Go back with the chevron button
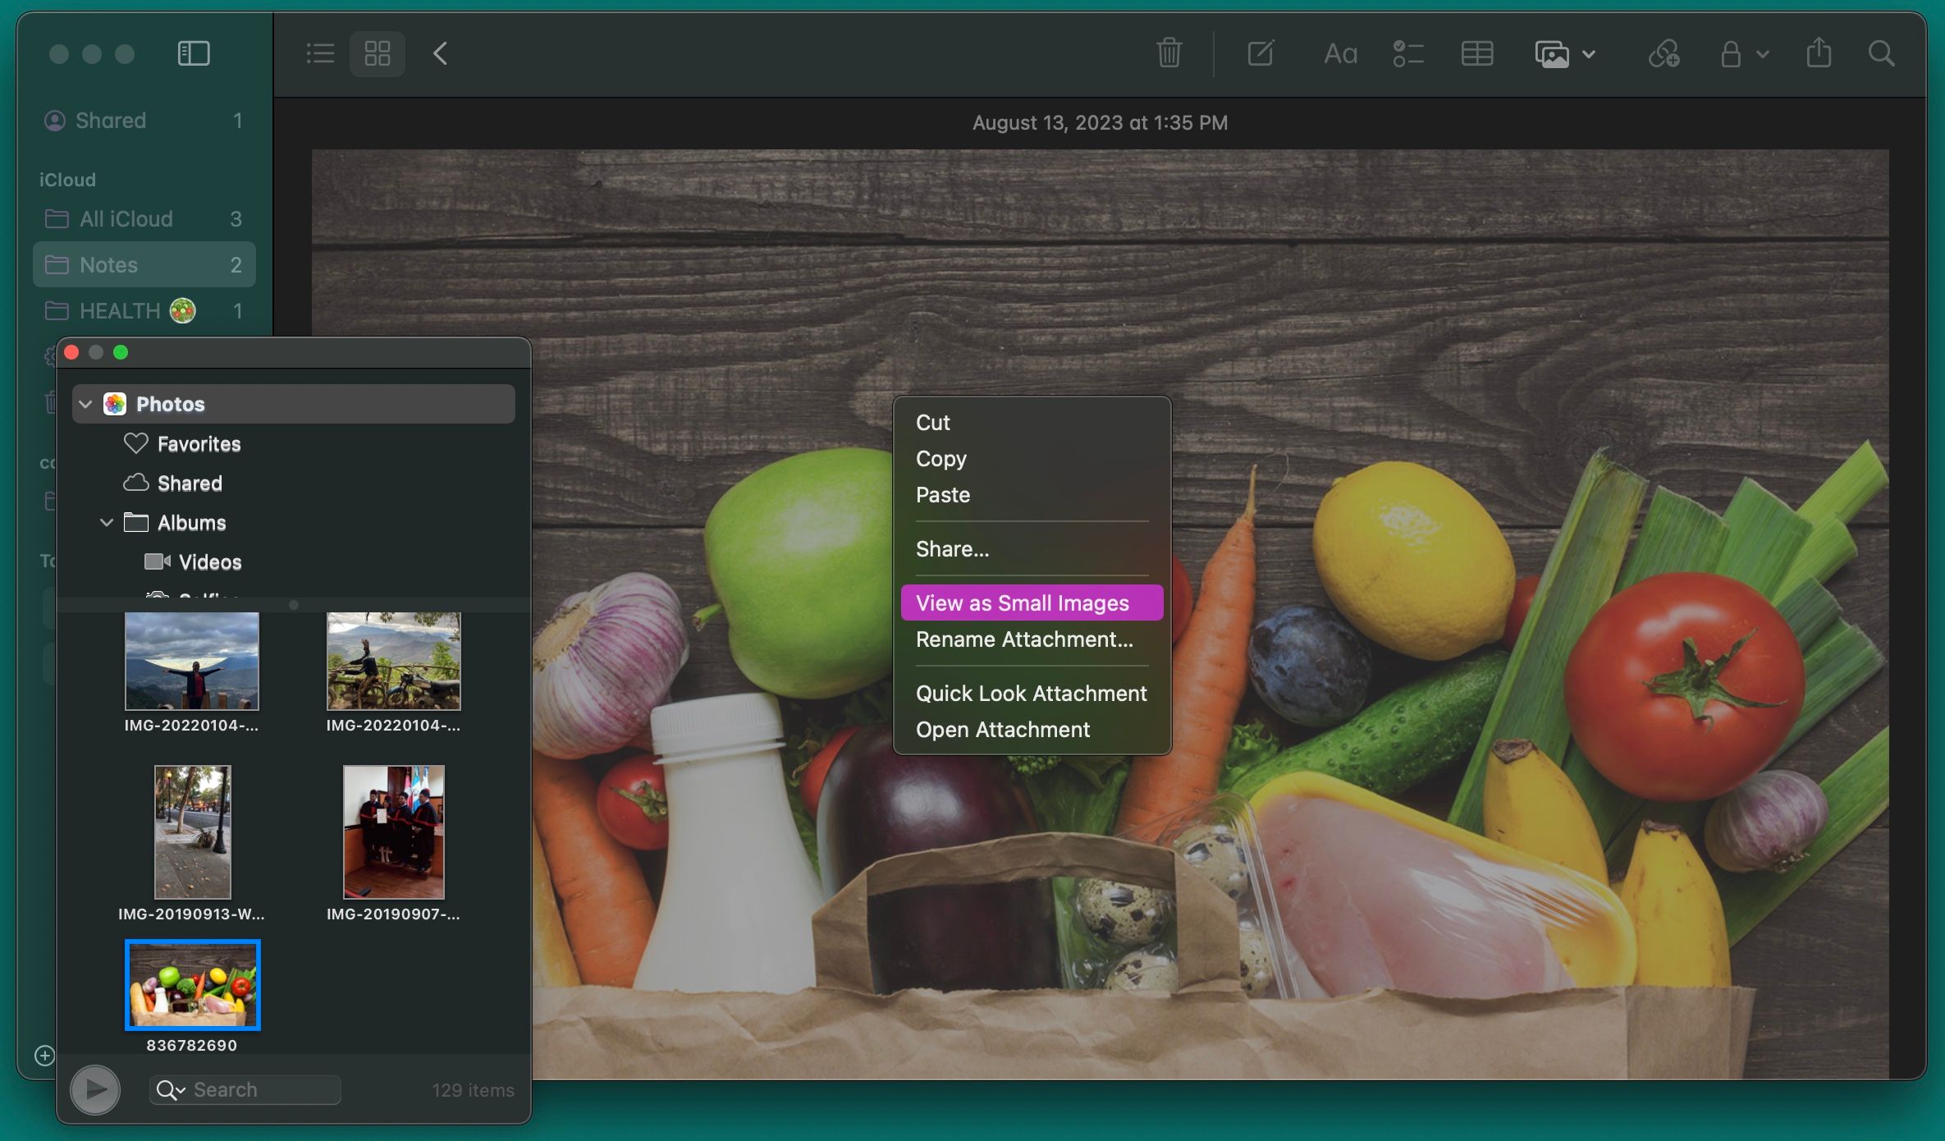Screen dimensions: 1945x1141 (441, 54)
